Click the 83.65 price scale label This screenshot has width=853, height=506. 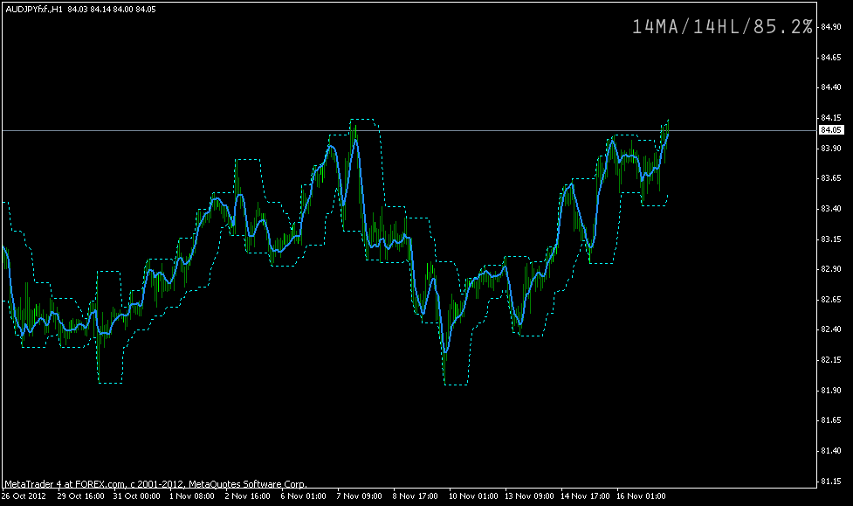pos(830,178)
